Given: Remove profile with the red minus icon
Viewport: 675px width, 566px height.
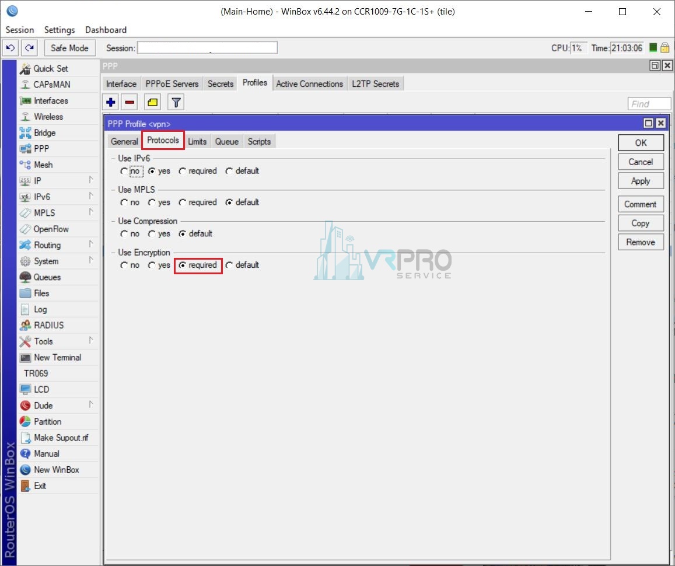Looking at the screenshot, I should [x=130, y=103].
